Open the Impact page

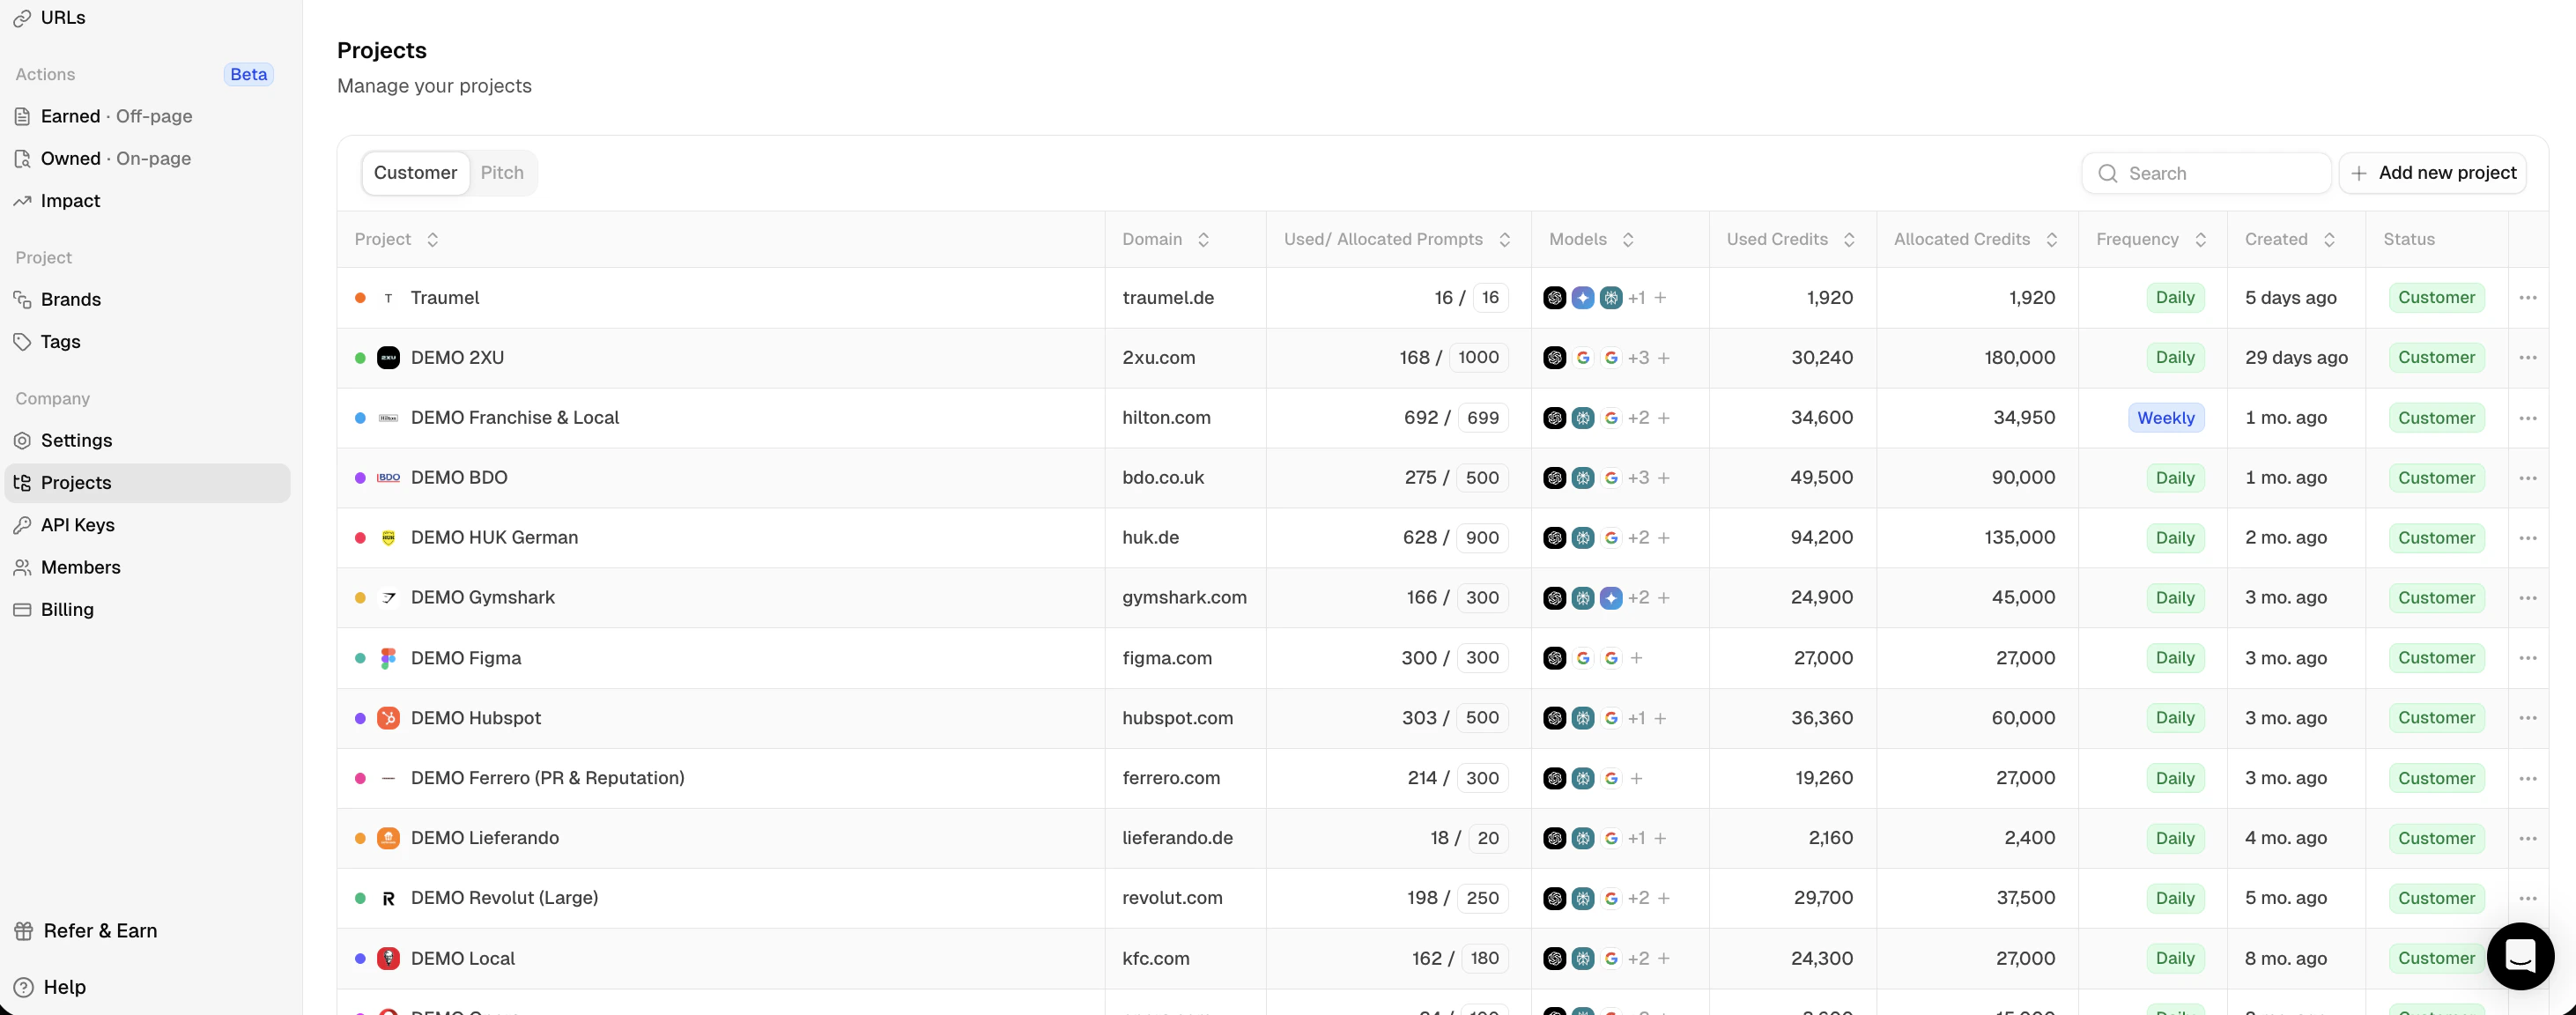coord(70,201)
